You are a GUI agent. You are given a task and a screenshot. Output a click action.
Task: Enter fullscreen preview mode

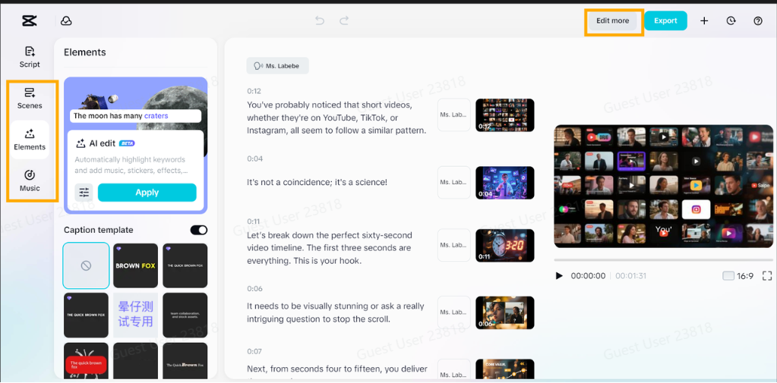click(766, 276)
